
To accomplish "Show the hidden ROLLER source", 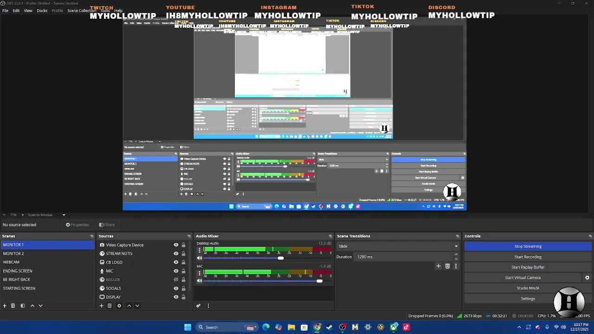I will click(176, 280).
